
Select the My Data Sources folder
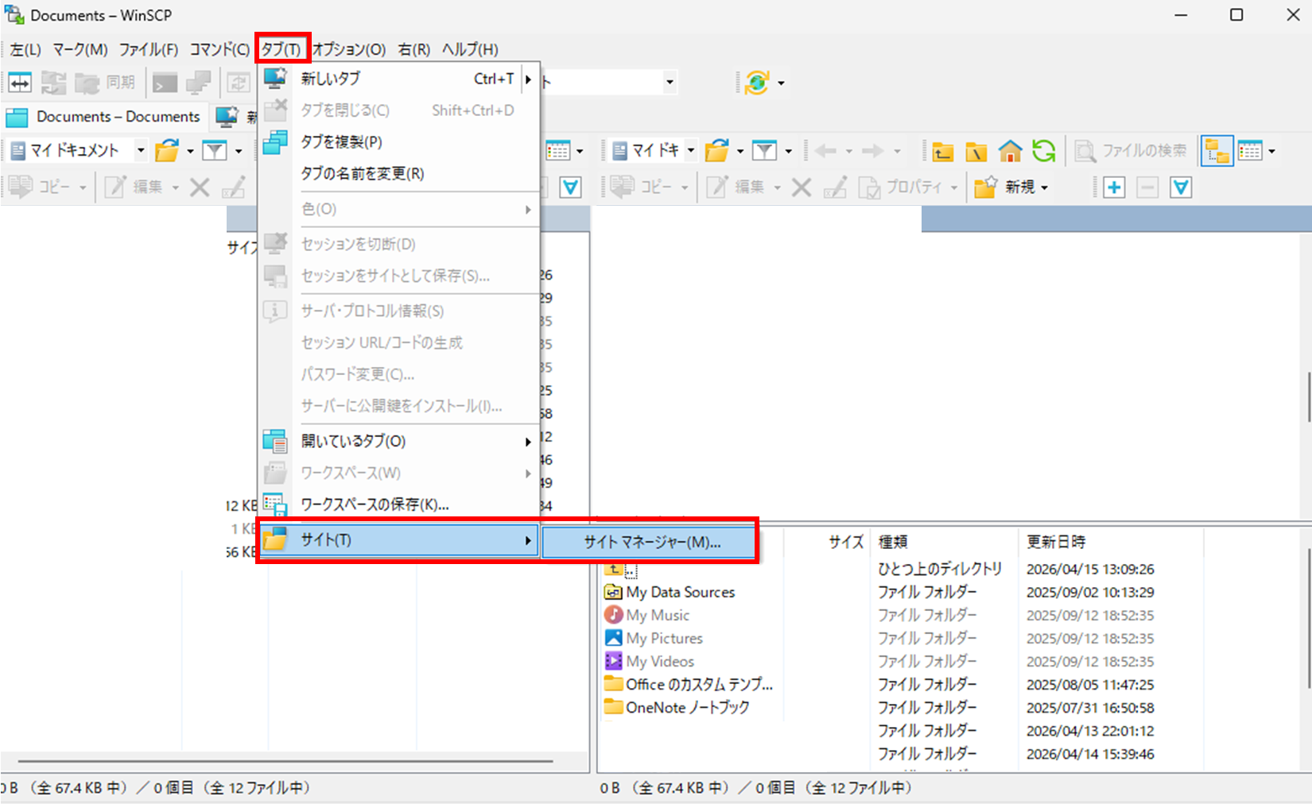click(680, 592)
